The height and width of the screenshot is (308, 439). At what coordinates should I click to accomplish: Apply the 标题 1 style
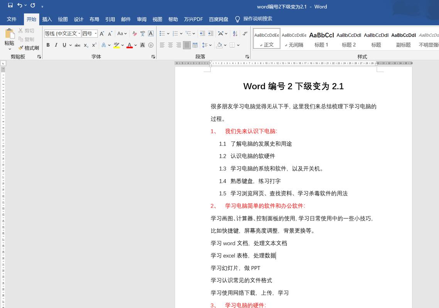point(321,38)
